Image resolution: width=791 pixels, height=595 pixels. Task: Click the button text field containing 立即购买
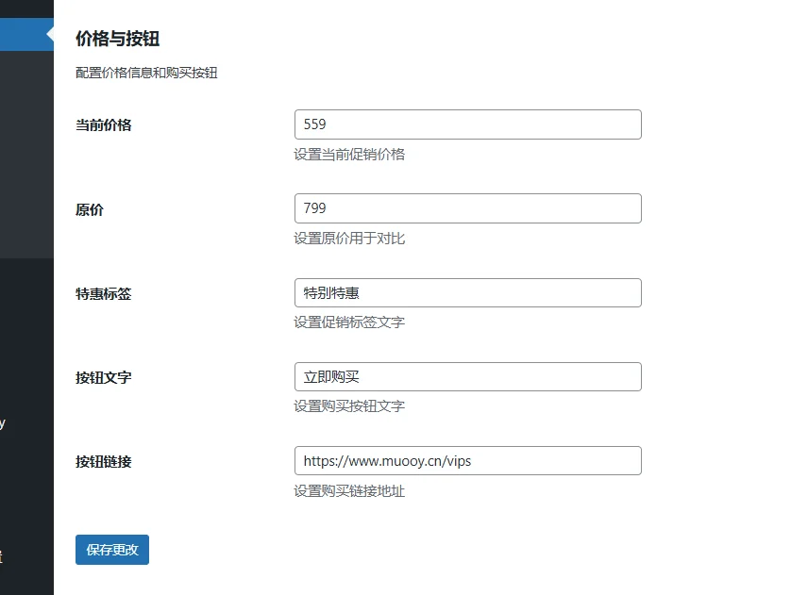[x=467, y=376]
